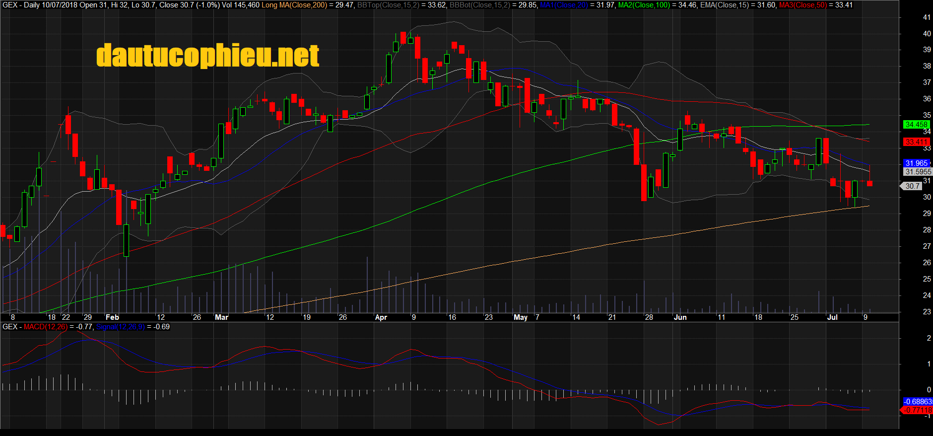Click price axis value 25
Image resolution: width=933 pixels, height=436 pixels.
coord(927,279)
